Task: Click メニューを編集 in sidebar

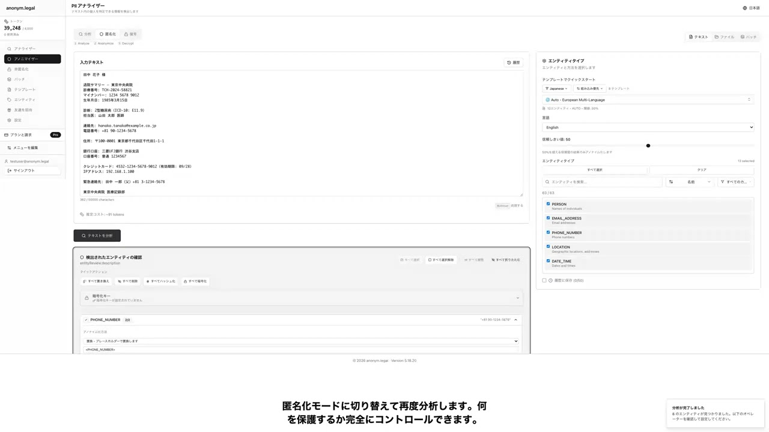Action: tap(32, 148)
